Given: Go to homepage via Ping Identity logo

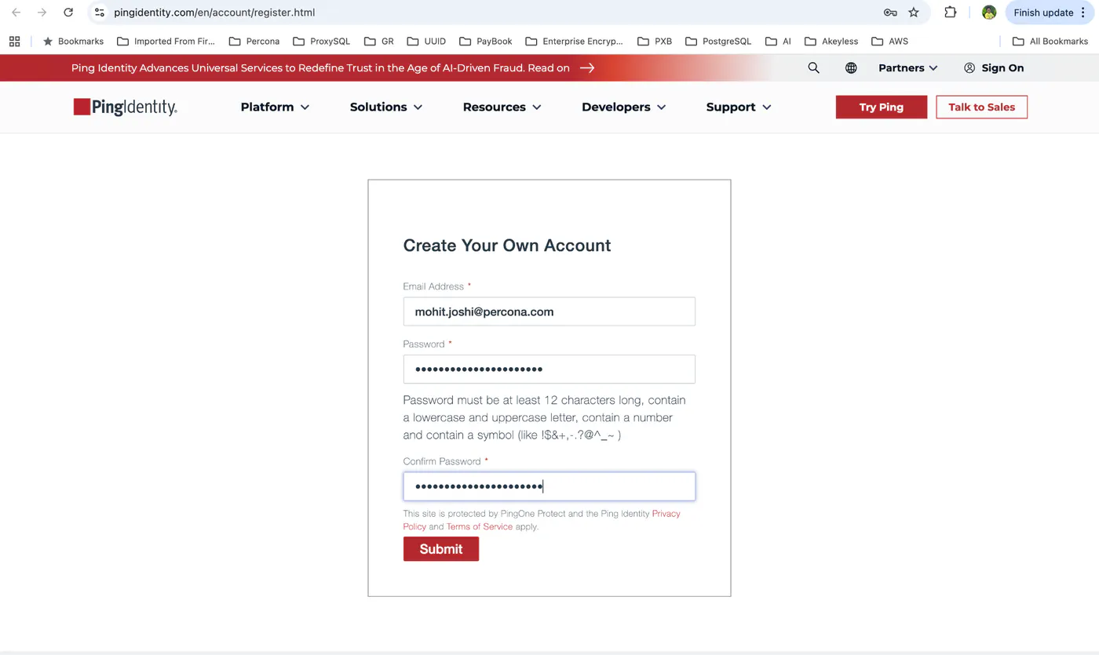Looking at the screenshot, I should pyautogui.click(x=126, y=107).
